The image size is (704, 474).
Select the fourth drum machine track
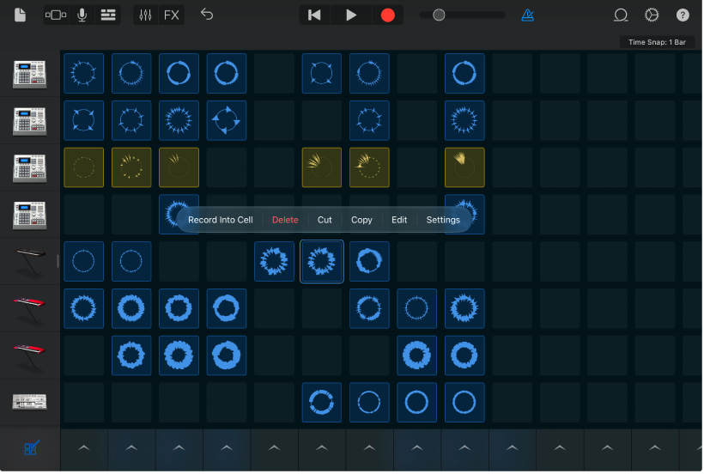pyautogui.click(x=30, y=215)
